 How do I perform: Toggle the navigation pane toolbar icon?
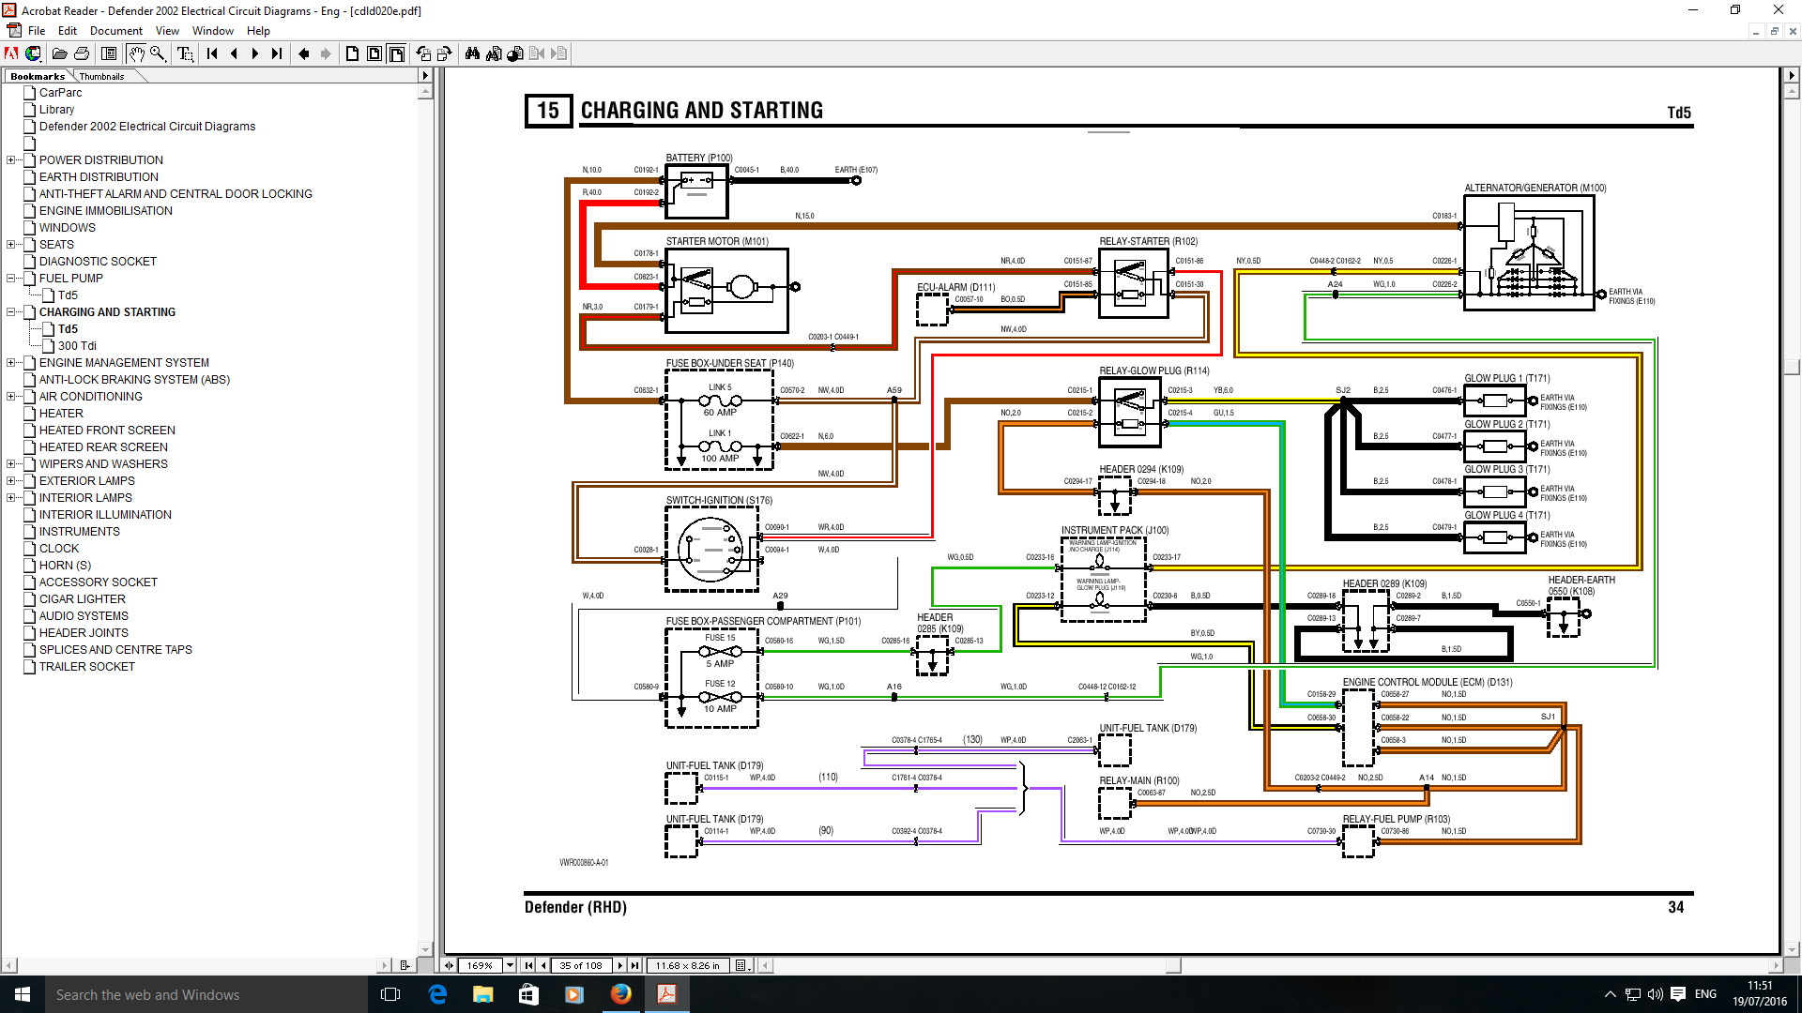pyautogui.click(x=109, y=53)
